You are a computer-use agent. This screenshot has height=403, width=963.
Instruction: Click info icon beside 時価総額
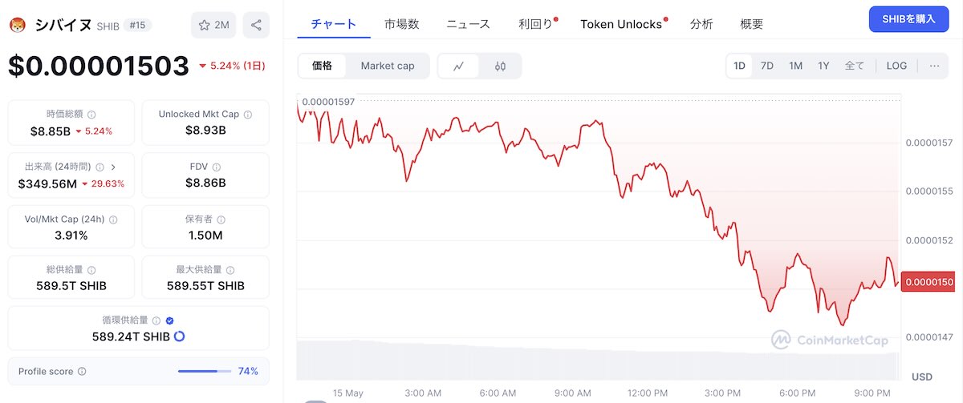tap(91, 115)
